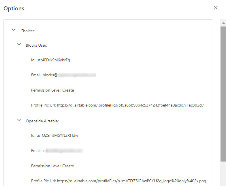Collapse the Openside Airtable section chevron
Image resolution: width=226 pixels, height=186 pixels.
click(x=19, y=120)
